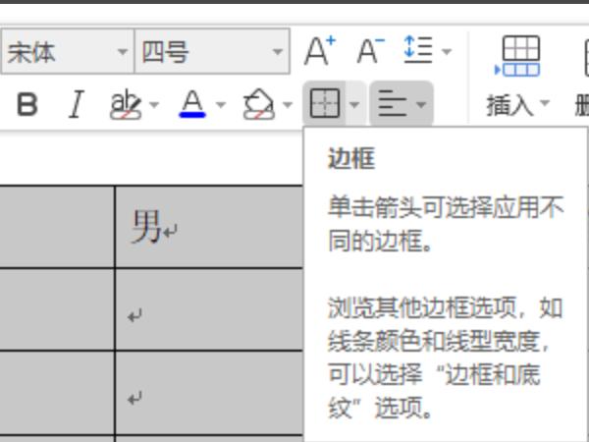This screenshot has width=589, height=442.
Task: Click the insert table rows icon
Action: (518, 56)
